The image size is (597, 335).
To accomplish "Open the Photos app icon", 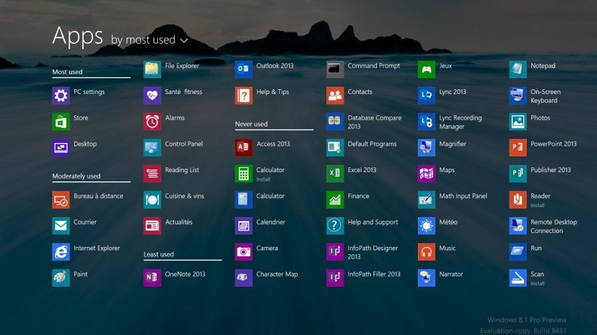I will coord(518,122).
